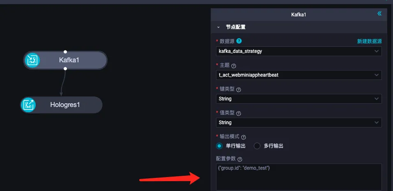This screenshot has height=191, width=393.
Task: Select the Hologres1 node on canvas
Action: (62, 105)
